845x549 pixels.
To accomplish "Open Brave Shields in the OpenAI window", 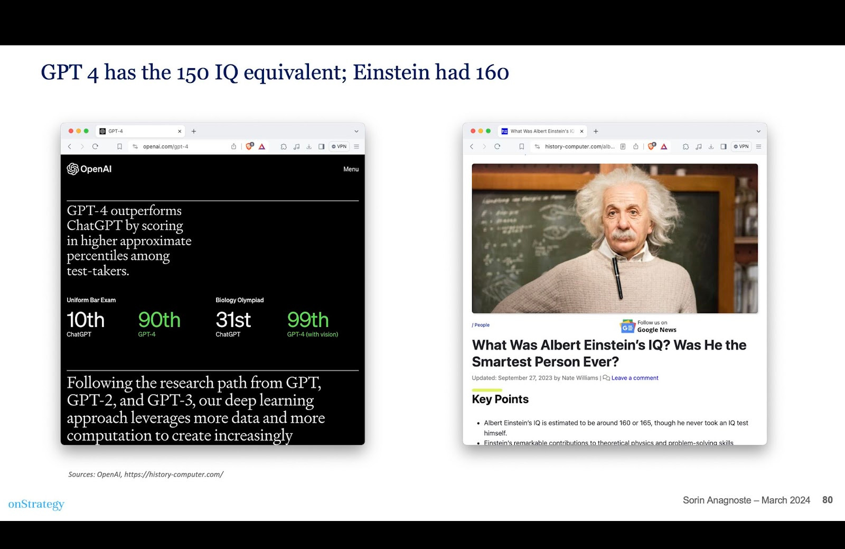I will point(249,146).
